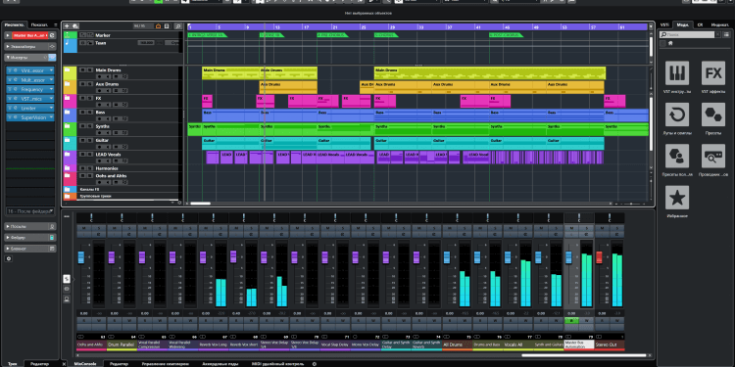
Task: Open VST Instruments in the media rack
Action: tap(677, 73)
